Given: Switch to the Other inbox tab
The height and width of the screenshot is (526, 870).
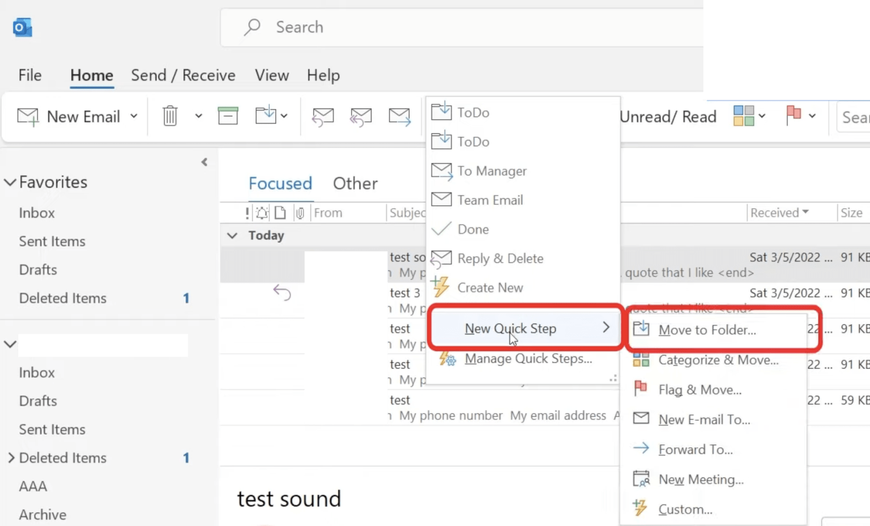Looking at the screenshot, I should (355, 183).
